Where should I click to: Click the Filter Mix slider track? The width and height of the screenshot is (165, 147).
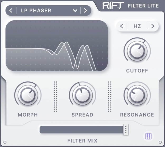point(83,130)
